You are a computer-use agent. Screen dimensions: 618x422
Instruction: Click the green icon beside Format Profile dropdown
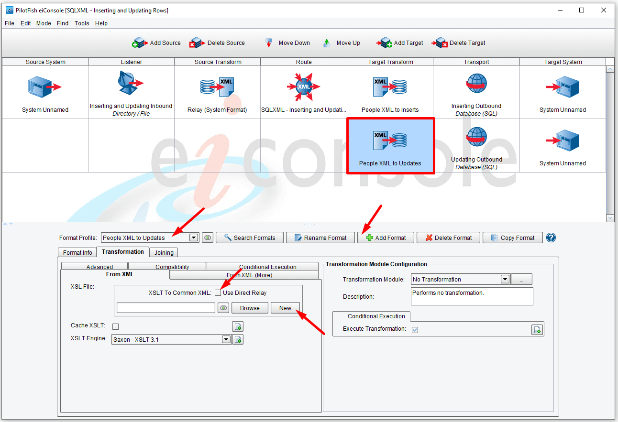pos(207,238)
